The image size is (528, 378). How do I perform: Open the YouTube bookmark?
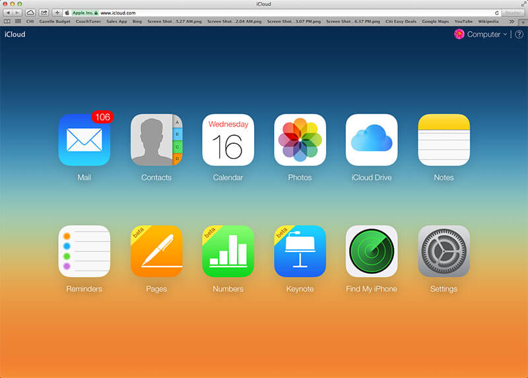click(463, 21)
